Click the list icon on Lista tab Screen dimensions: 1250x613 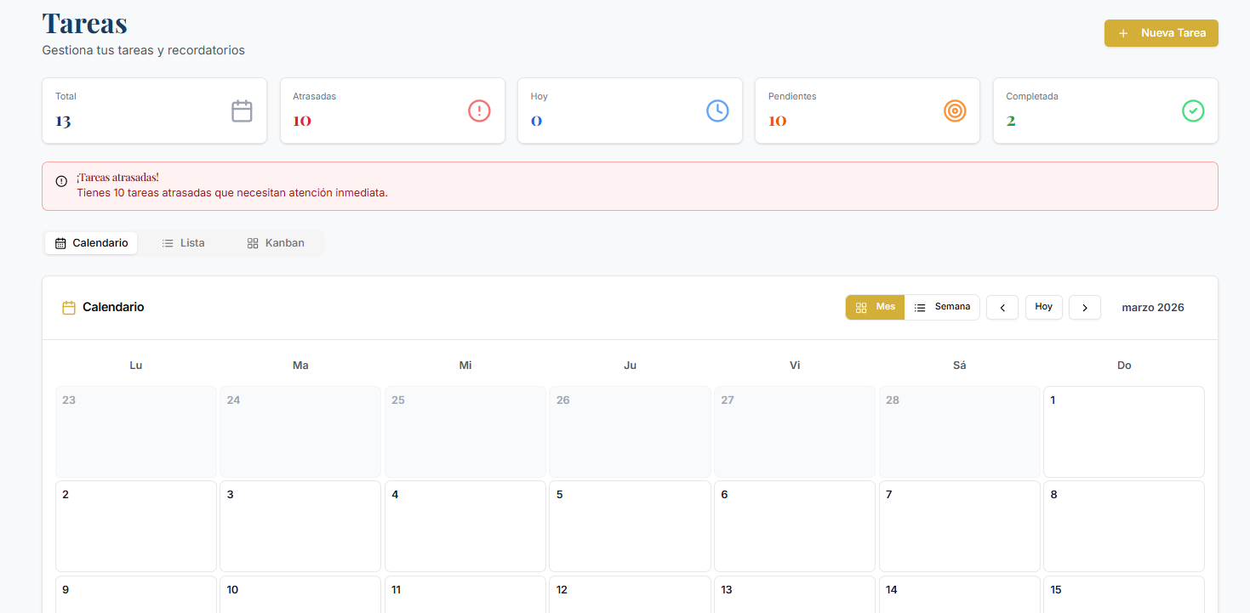168,243
